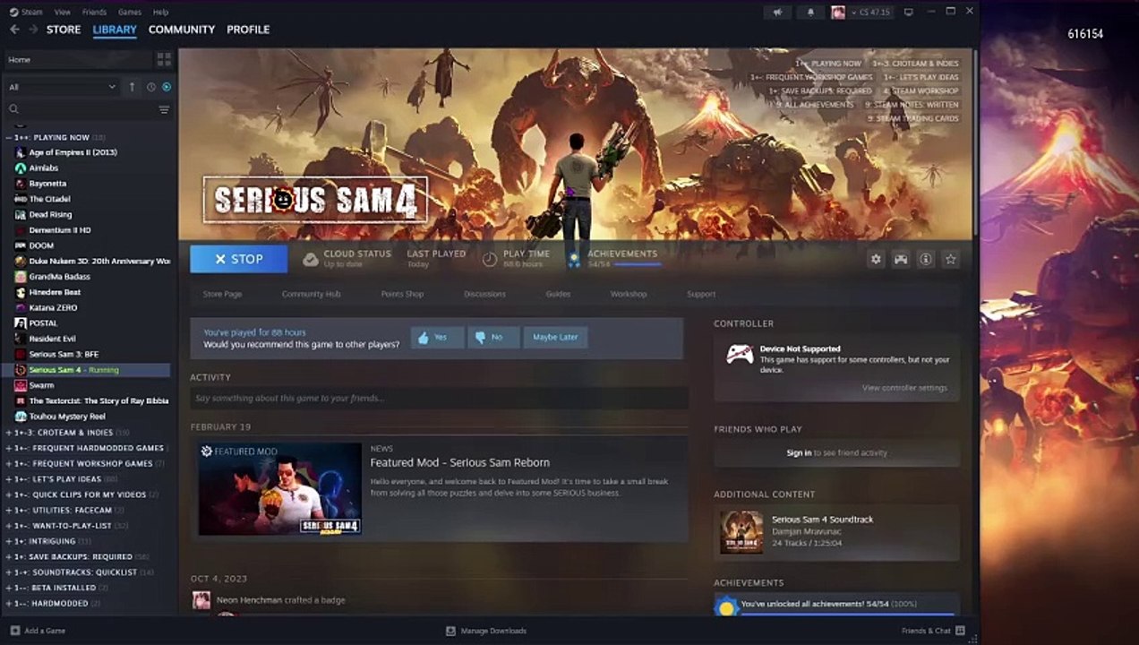The width and height of the screenshot is (1139, 645).
Task: Recommend the game with Yes
Action: (x=437, y=337)
